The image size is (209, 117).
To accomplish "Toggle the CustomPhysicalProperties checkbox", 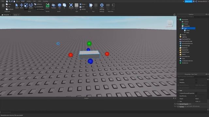I will (x=196, y=93).
